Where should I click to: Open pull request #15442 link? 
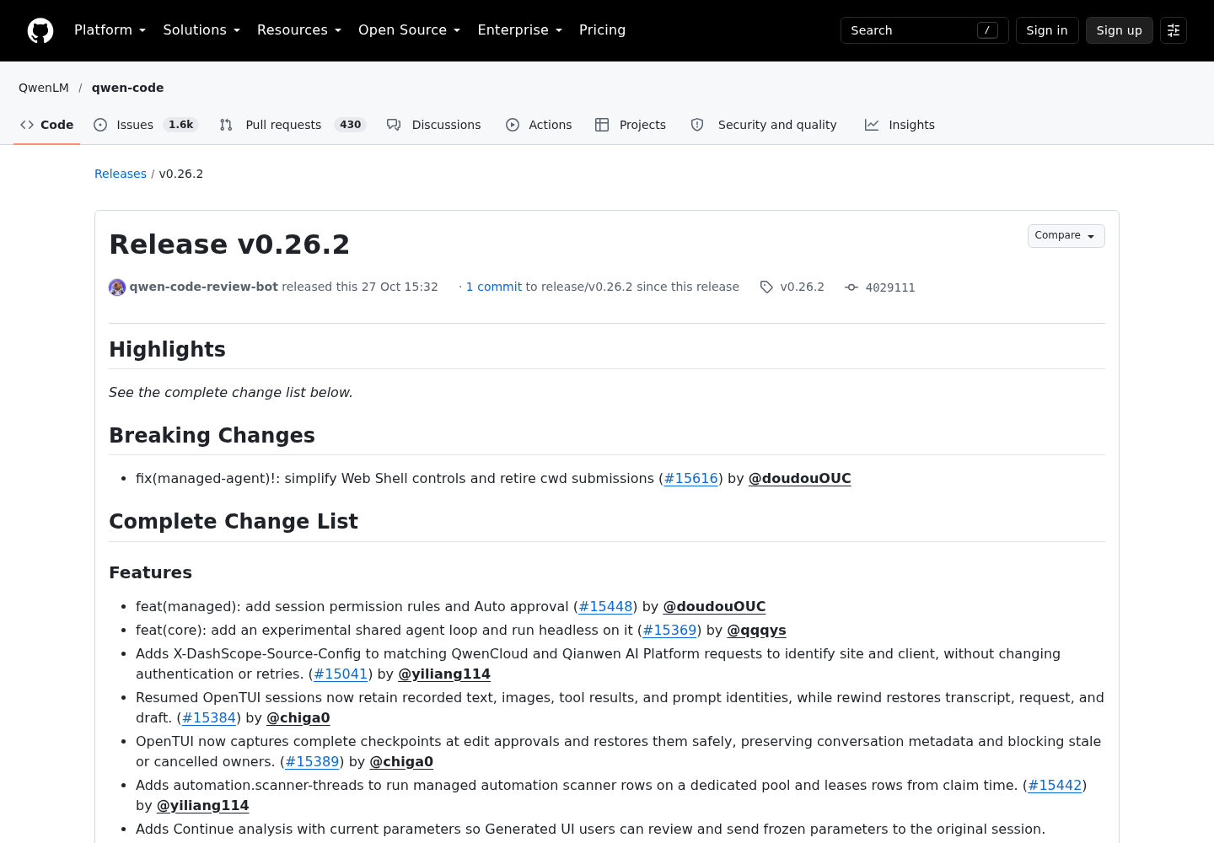(1055, 785)
